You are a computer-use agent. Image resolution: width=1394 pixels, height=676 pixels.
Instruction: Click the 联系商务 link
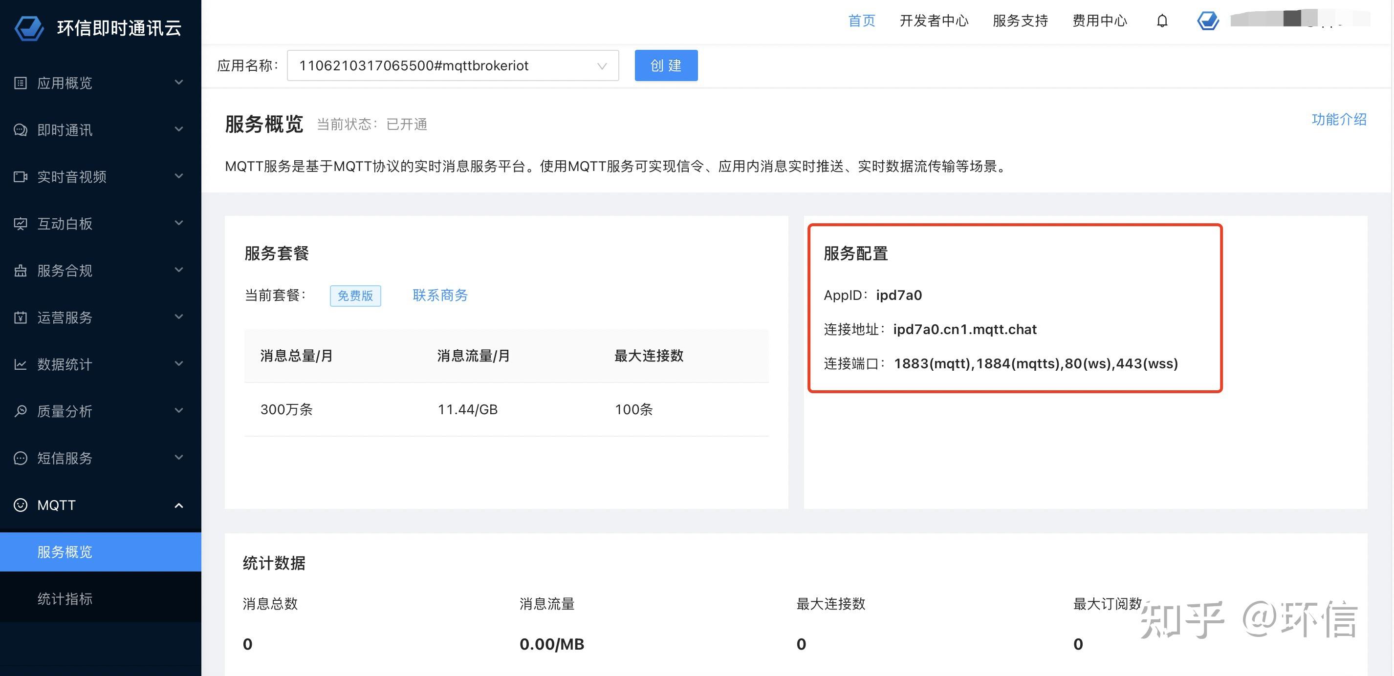[x=440, y=296]
